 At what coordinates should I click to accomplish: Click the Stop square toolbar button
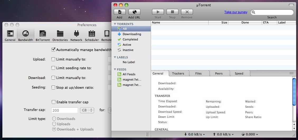pyautogui.click(x=172, y=12)
